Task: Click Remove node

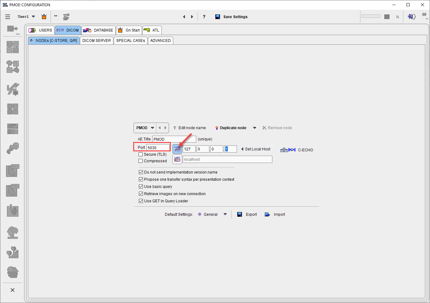Action: (x=277, y=128)
